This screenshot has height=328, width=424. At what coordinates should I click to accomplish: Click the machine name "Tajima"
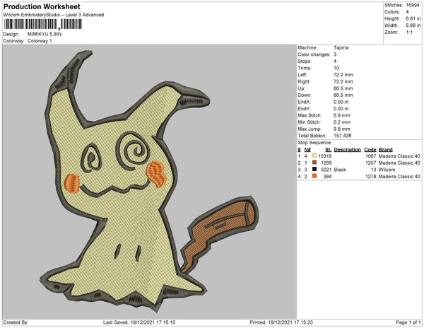(341, 47)
